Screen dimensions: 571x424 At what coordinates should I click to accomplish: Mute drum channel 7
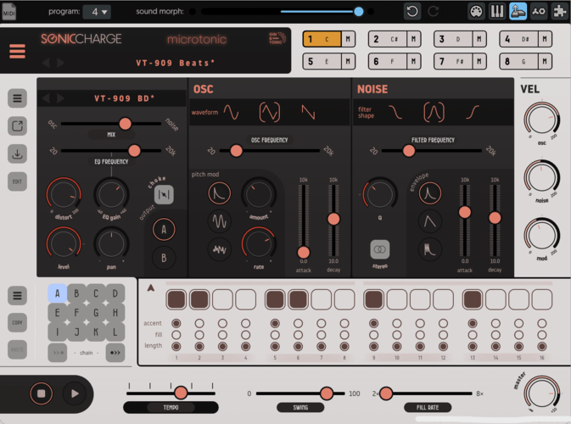click(479, 62)
